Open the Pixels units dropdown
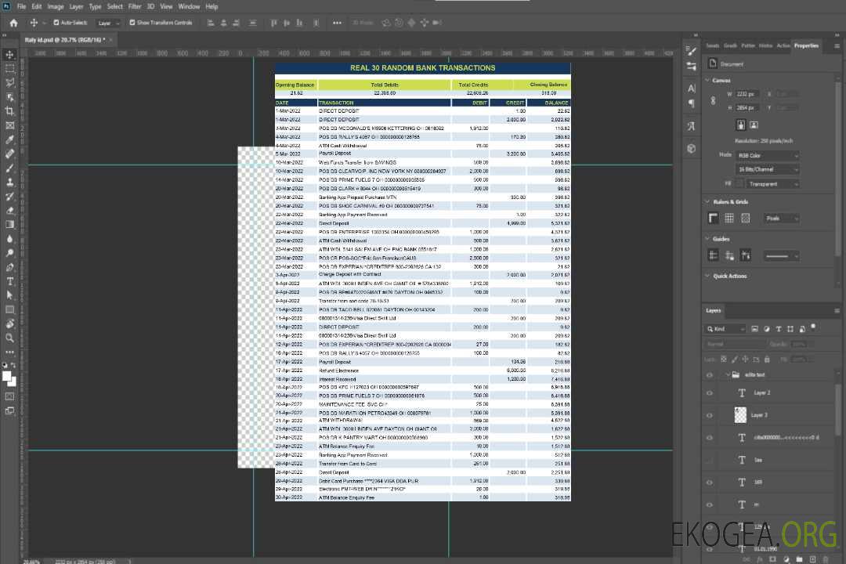The width and height of the screenshot is (846, 564). pyautogui.click(x=782, y=218)
